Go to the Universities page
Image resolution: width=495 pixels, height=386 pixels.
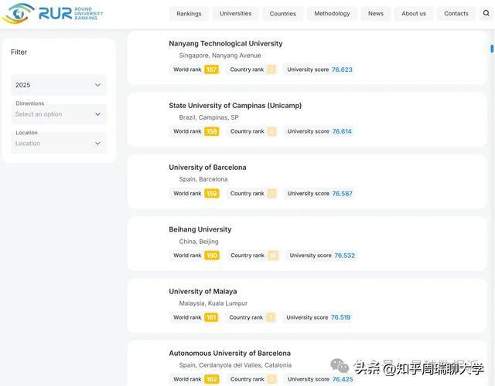pos(235,13)
